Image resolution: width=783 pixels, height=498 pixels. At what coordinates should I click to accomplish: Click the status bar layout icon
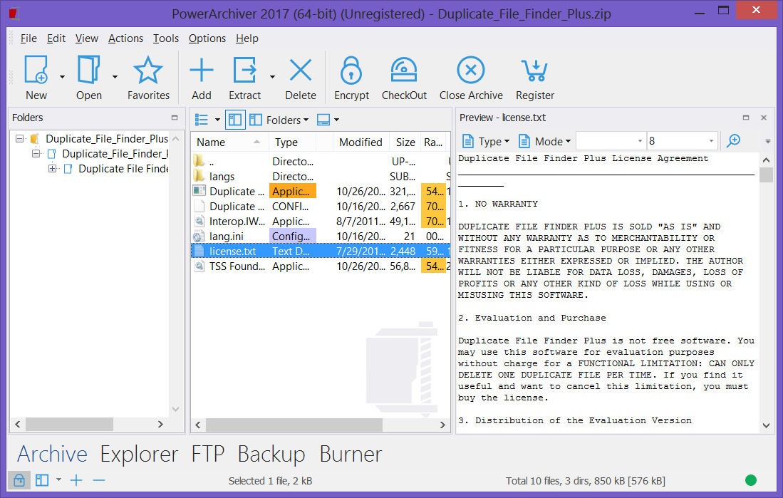pyautogui.click(x=42, y=480)
